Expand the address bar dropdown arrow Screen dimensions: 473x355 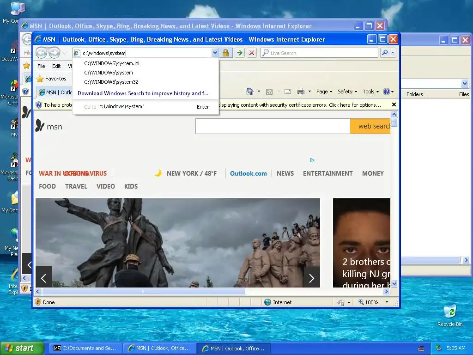pos(215,53)
